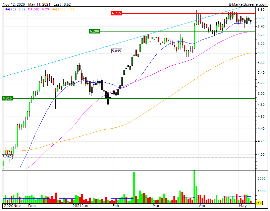Click the 6.80 price axis label
This screenshot has height=211, width=270.
(261, 9)
